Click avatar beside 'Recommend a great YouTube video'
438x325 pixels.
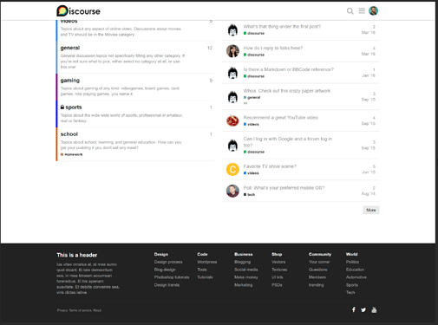pyautogui.click(x=232, y=120)
